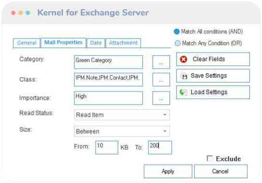Click the Class label

point(28,79)
